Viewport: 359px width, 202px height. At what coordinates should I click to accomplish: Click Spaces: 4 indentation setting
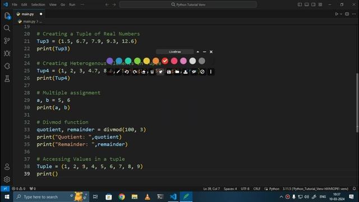[230, 189]
